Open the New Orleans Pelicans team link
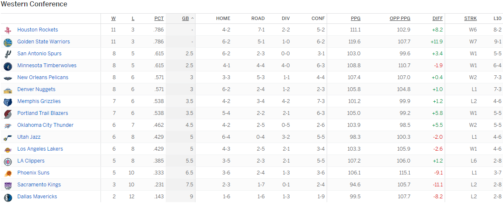503x203 pixels. [x=43, y=77]
